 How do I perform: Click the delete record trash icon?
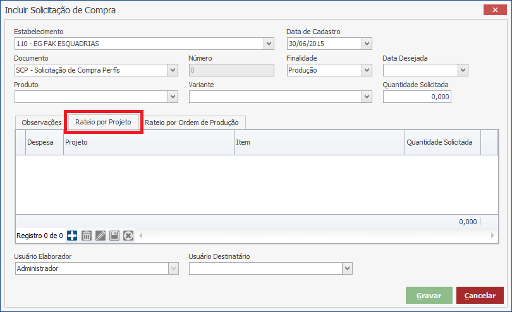(87, 236)
